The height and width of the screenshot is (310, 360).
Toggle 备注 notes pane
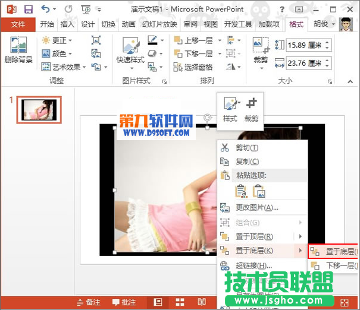coord(89,302)
